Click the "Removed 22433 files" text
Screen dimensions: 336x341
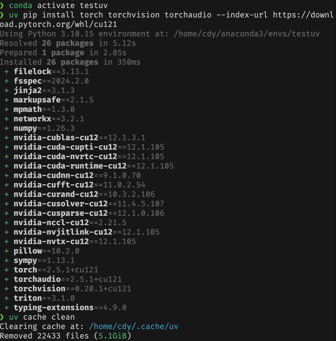tap(44, 336)
